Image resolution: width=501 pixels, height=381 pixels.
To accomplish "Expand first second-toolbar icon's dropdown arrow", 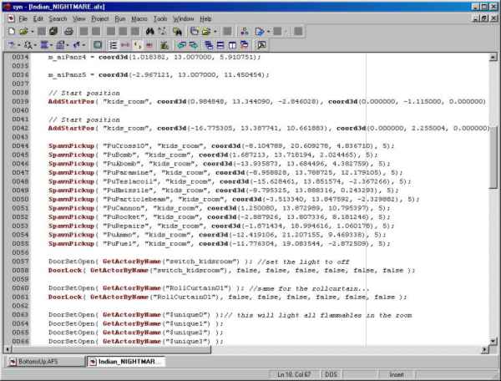I will click(x=19, y=45).
